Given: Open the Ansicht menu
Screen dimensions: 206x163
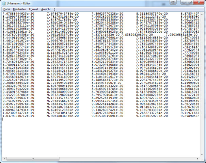Looking at the screenshot, I should click(x=46, y=9).
